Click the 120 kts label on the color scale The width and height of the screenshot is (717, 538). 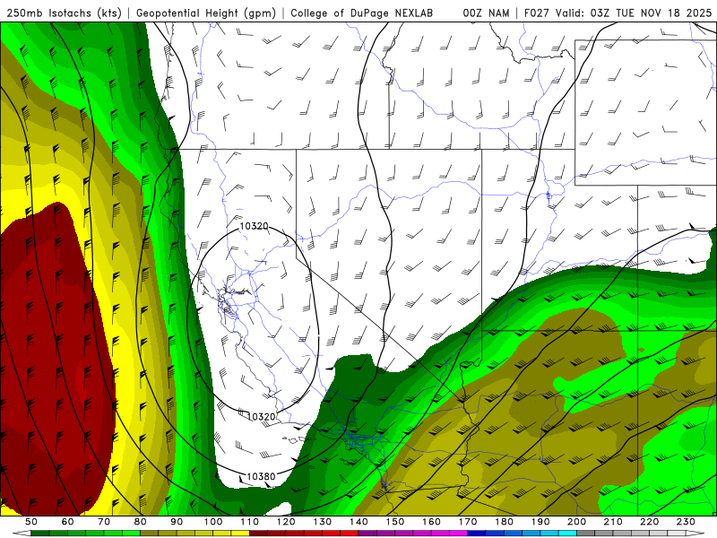(x=286, y=522)
